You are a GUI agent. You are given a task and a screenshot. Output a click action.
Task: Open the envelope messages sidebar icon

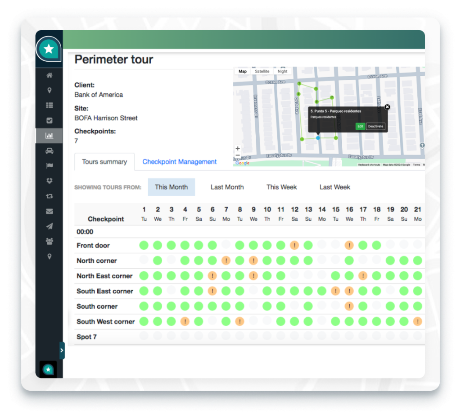(49, 211)
